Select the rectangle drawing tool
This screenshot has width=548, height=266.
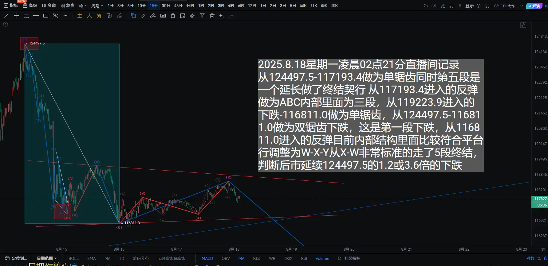[46, 16]
